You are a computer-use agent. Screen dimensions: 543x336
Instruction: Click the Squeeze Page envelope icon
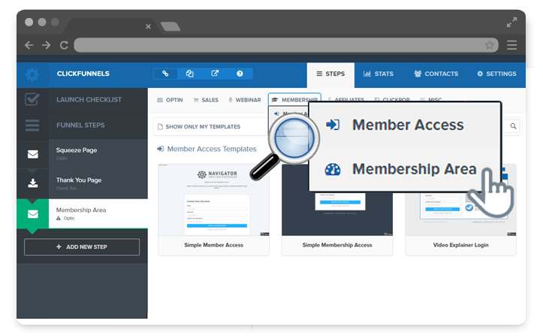(x=33, y=154)
